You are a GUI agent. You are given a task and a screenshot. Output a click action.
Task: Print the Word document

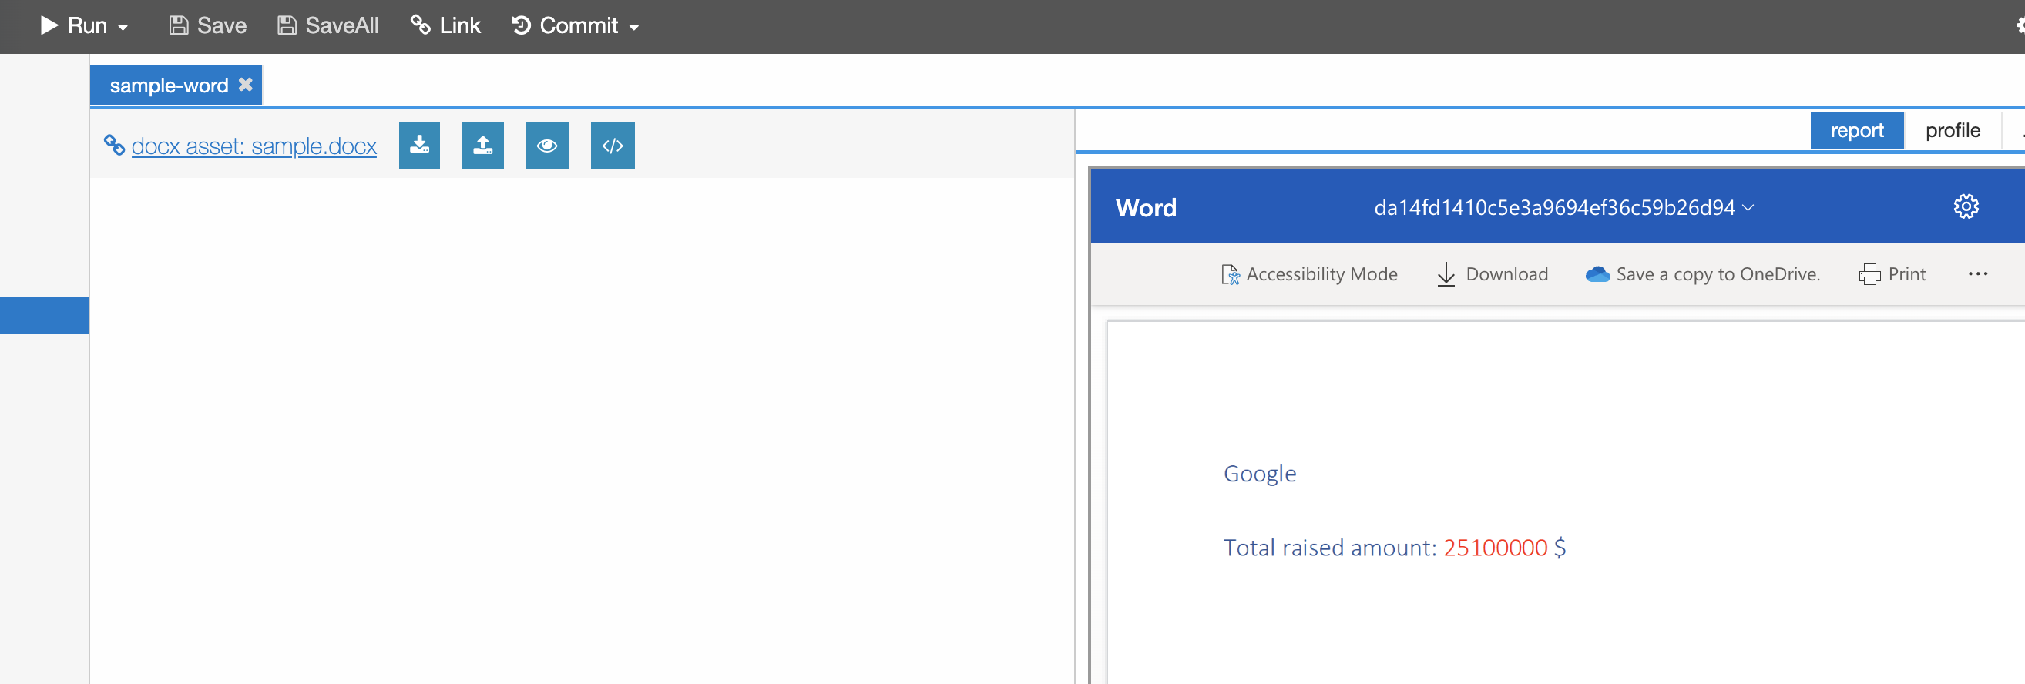click(x=1892, y=274)
